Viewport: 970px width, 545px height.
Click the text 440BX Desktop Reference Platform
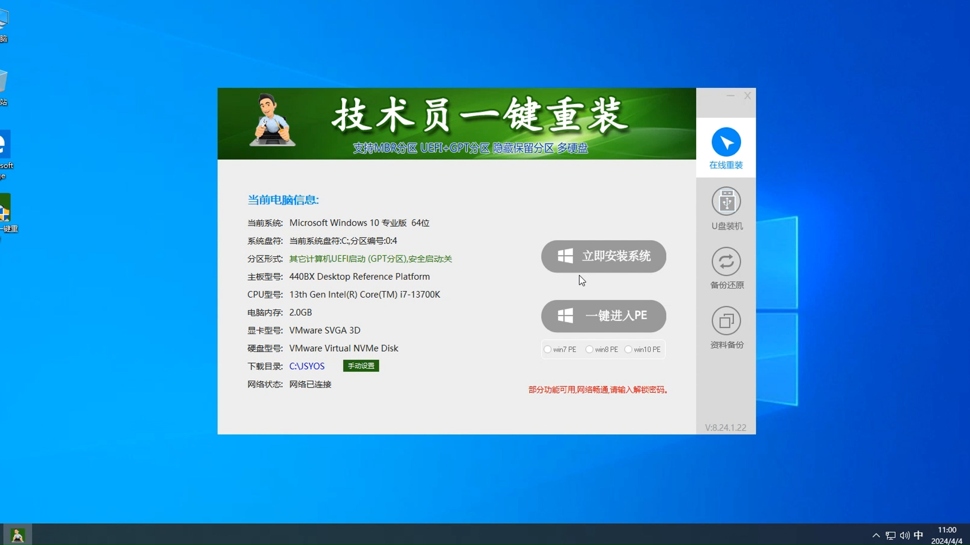(359, 277)
